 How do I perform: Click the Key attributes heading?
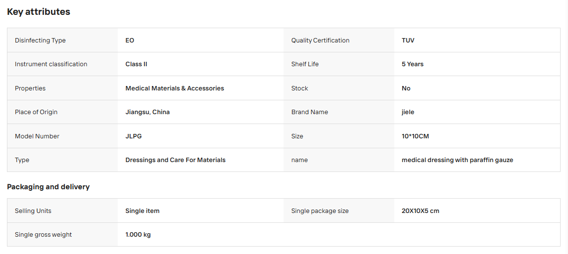(x=39, y=11)
